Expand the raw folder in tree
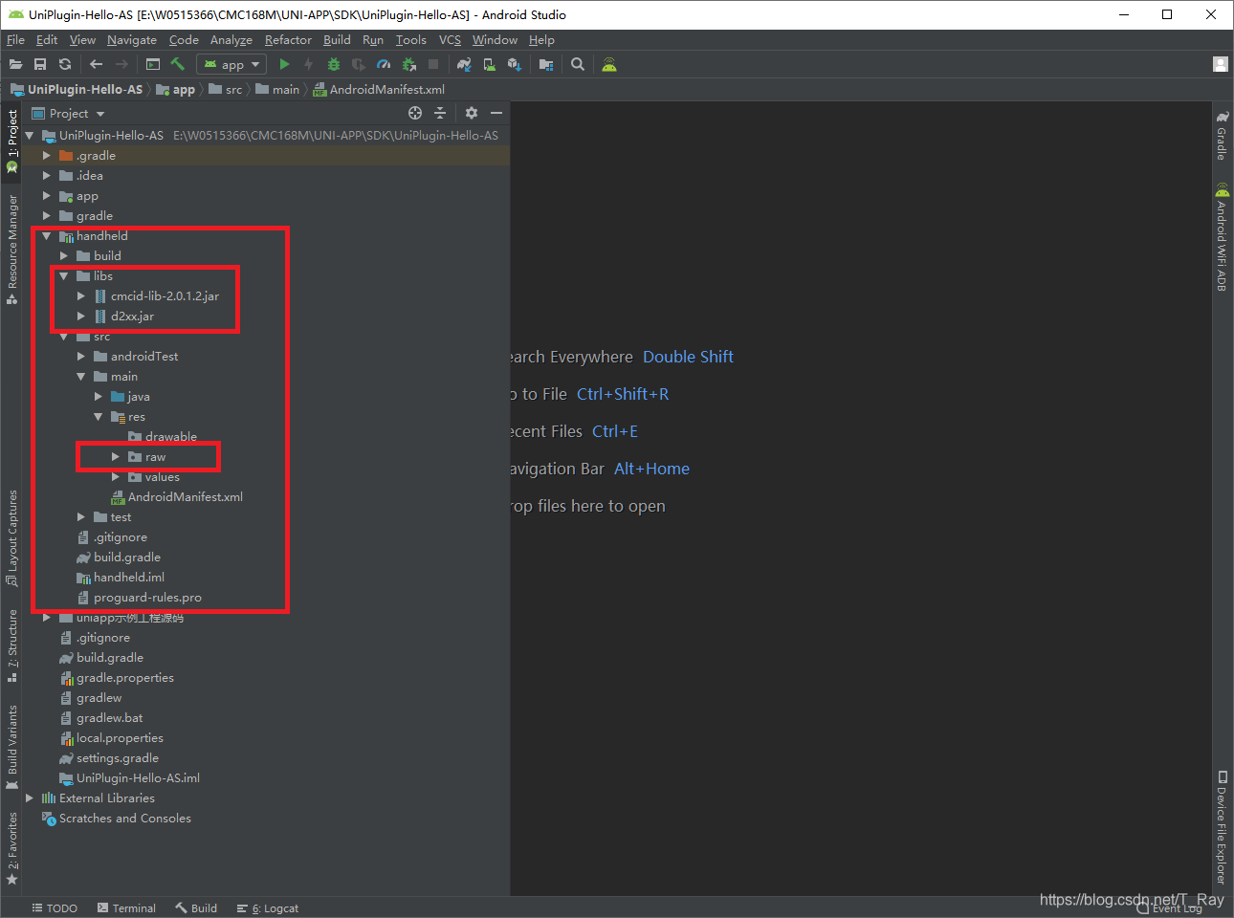This screenshot has width=1234, height=918. (x=116, y=457)
